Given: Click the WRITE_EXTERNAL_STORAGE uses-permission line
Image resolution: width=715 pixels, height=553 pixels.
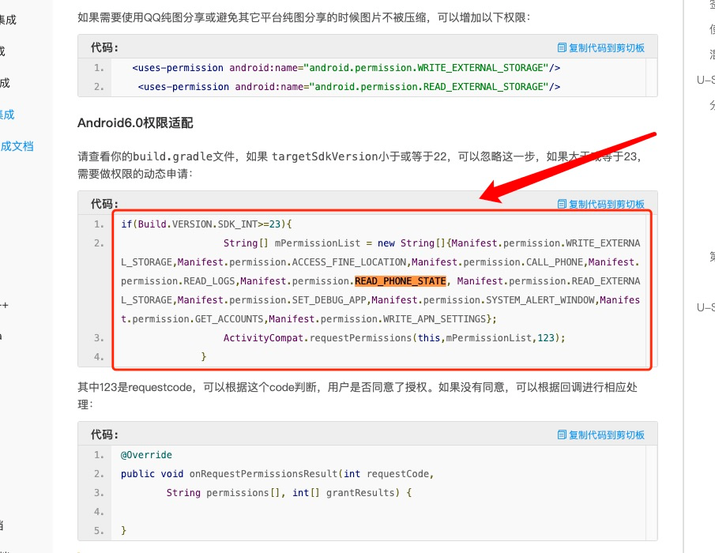Looking at the screenshot, I should (x=346, y=68).
